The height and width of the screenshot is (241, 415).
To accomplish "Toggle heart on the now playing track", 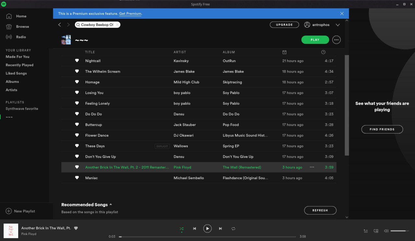I will pyautogui.click(x=76, y=228).
